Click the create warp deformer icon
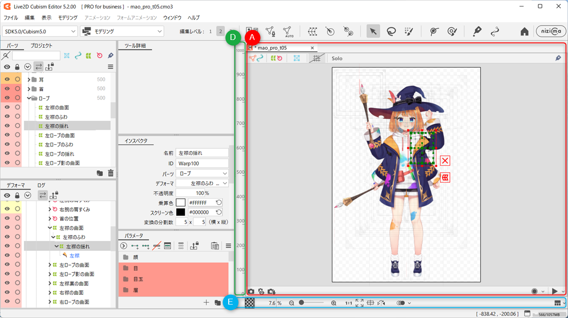Image resolution: width=568 pixels, height=318 pixels. pos(313,31)
